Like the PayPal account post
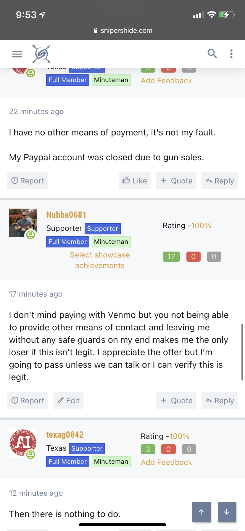Viewport: 245px width, 531px height. pos(135,180)
